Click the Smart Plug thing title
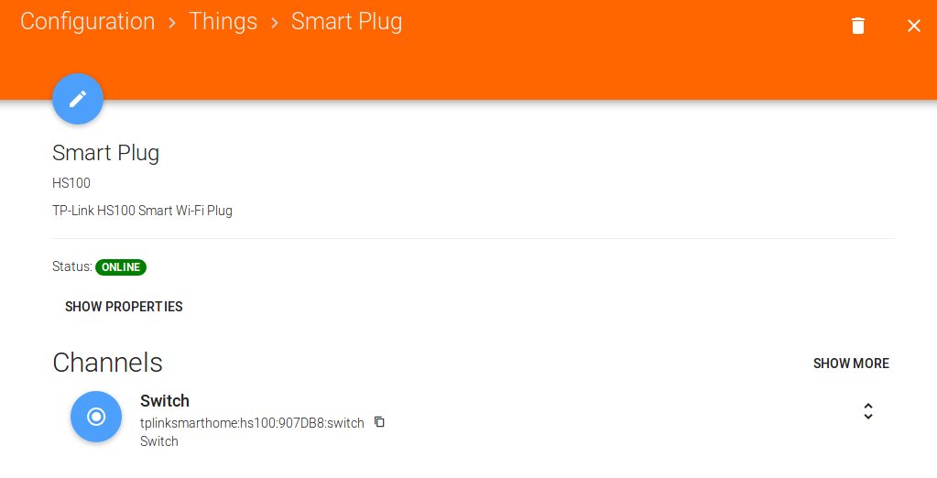 click(106, 153)
